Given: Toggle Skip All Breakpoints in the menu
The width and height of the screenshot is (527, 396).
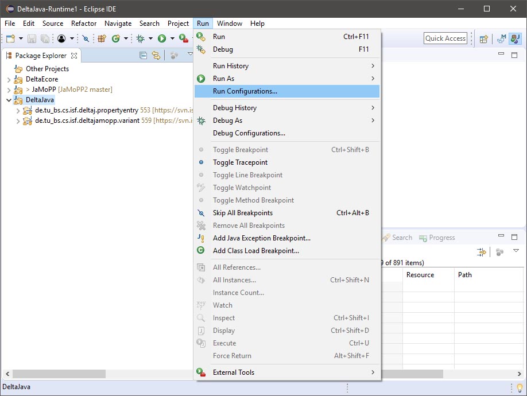Looking at the screenshot, I should 242,213.
